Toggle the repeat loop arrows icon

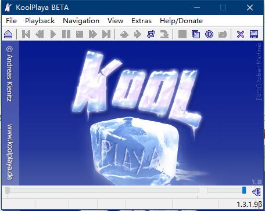tap(151, 34)
